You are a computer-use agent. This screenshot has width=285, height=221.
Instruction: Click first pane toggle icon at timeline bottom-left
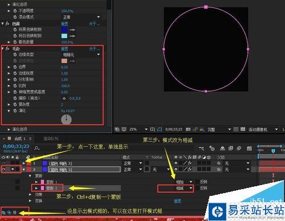click(3, 212)
